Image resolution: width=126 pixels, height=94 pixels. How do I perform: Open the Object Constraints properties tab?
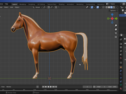tap(121, 81)
